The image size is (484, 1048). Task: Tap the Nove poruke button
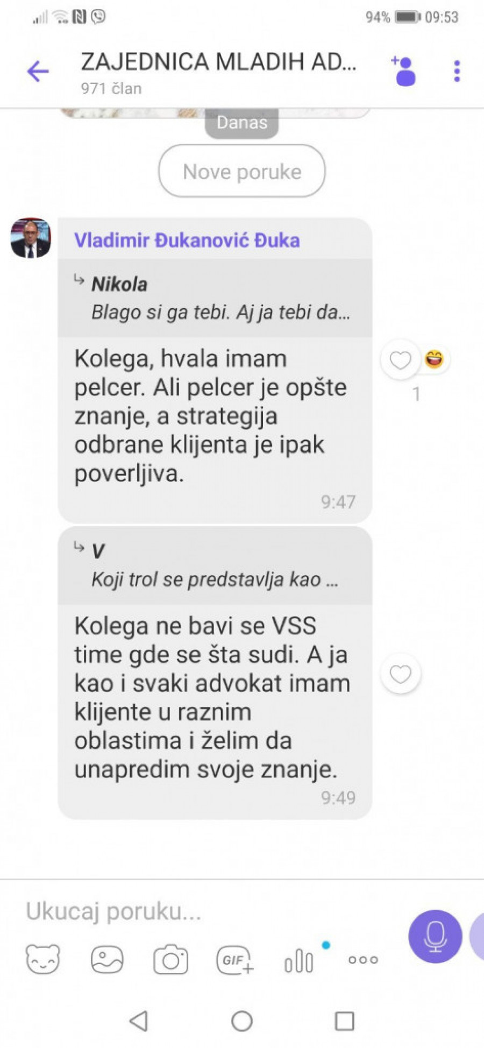(x=242, y=171)
